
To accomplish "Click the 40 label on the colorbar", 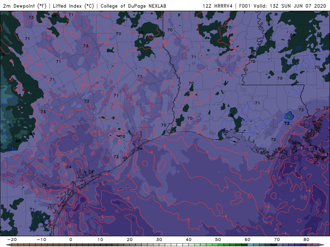I will point(189,240).
